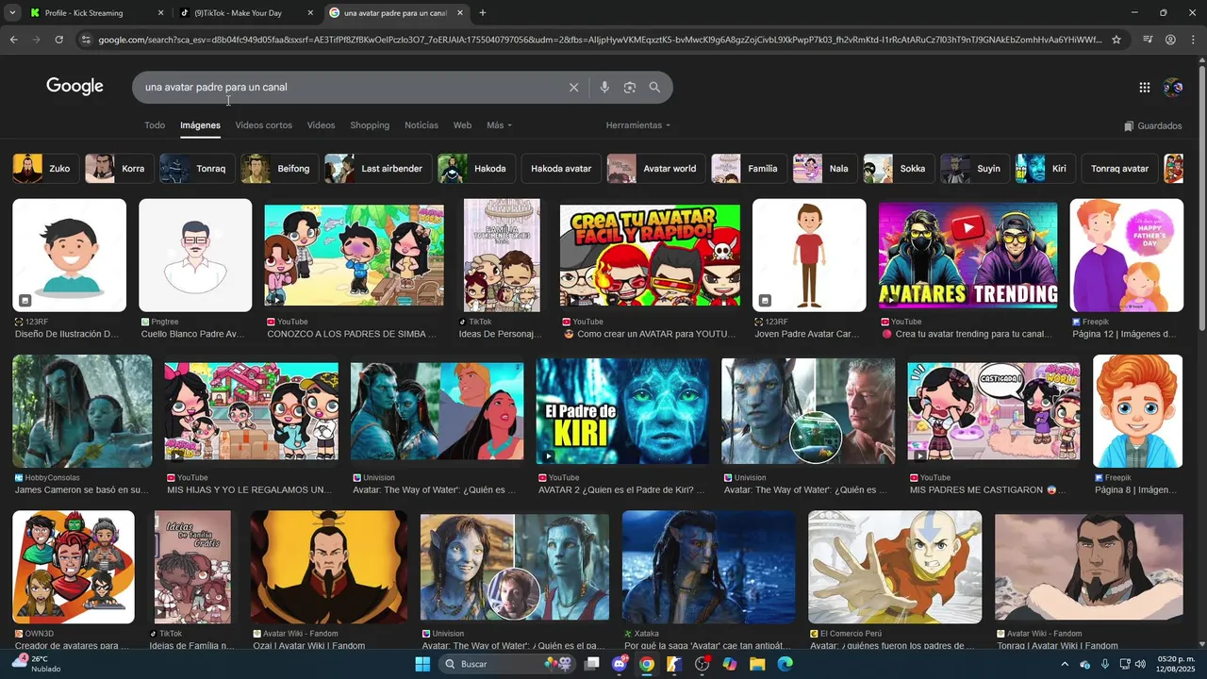This screenshot has height=679, width=1207.
Task: Click the Google logo
Action: [x=74, y=87]
